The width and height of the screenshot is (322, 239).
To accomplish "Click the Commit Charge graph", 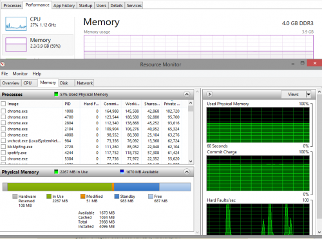I will pyautogui.click(x=258, y=173).
